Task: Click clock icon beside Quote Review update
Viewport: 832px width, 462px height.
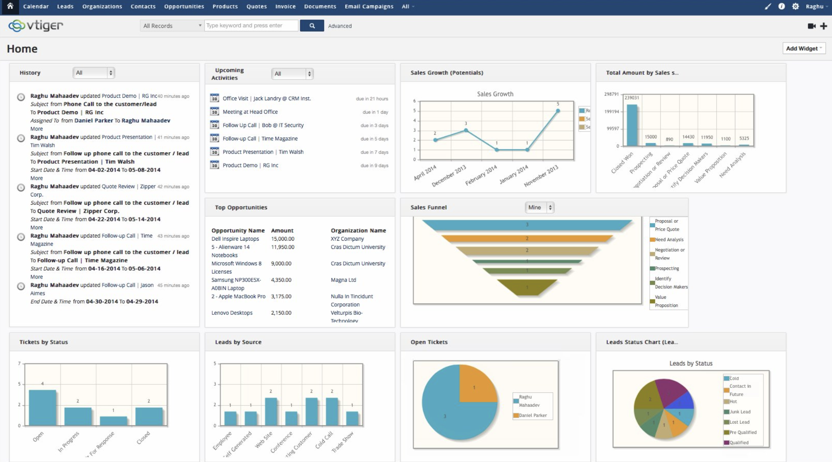Action: click(21, 187)
